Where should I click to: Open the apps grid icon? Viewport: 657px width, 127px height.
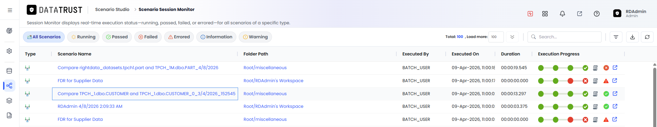(x=545, y=14)
